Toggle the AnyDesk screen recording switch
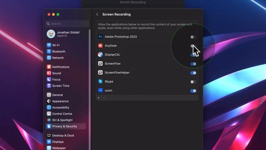 tap(193, 46)
